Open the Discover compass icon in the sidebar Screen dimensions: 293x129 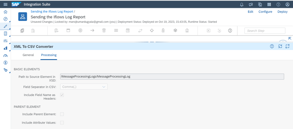pos(6,19)
